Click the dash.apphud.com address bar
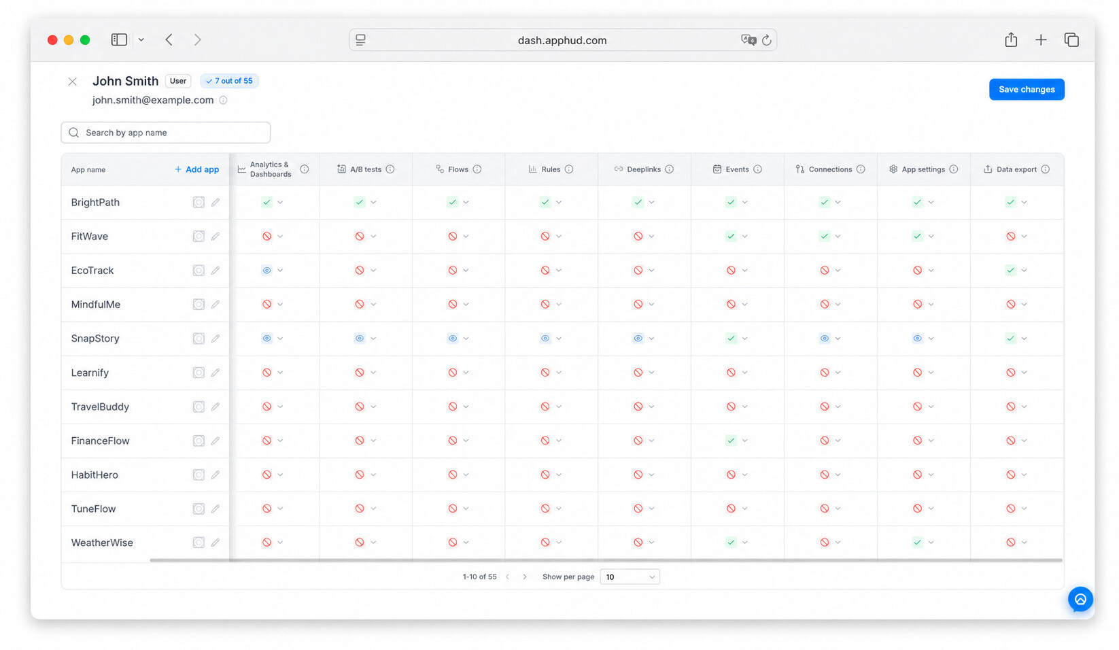The height and width of the screenshot is (650, 1119). [x=562, y=40]
